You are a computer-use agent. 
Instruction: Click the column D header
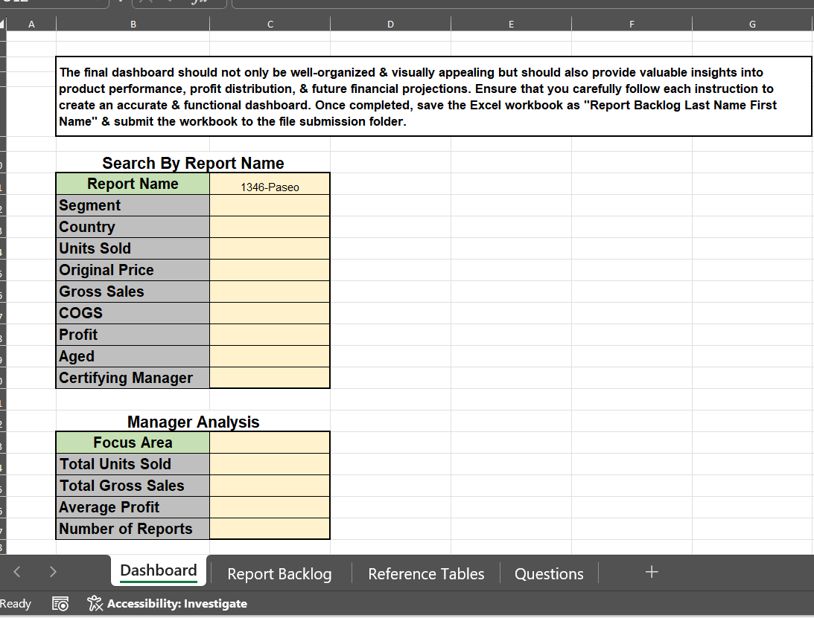pos(390,23)
